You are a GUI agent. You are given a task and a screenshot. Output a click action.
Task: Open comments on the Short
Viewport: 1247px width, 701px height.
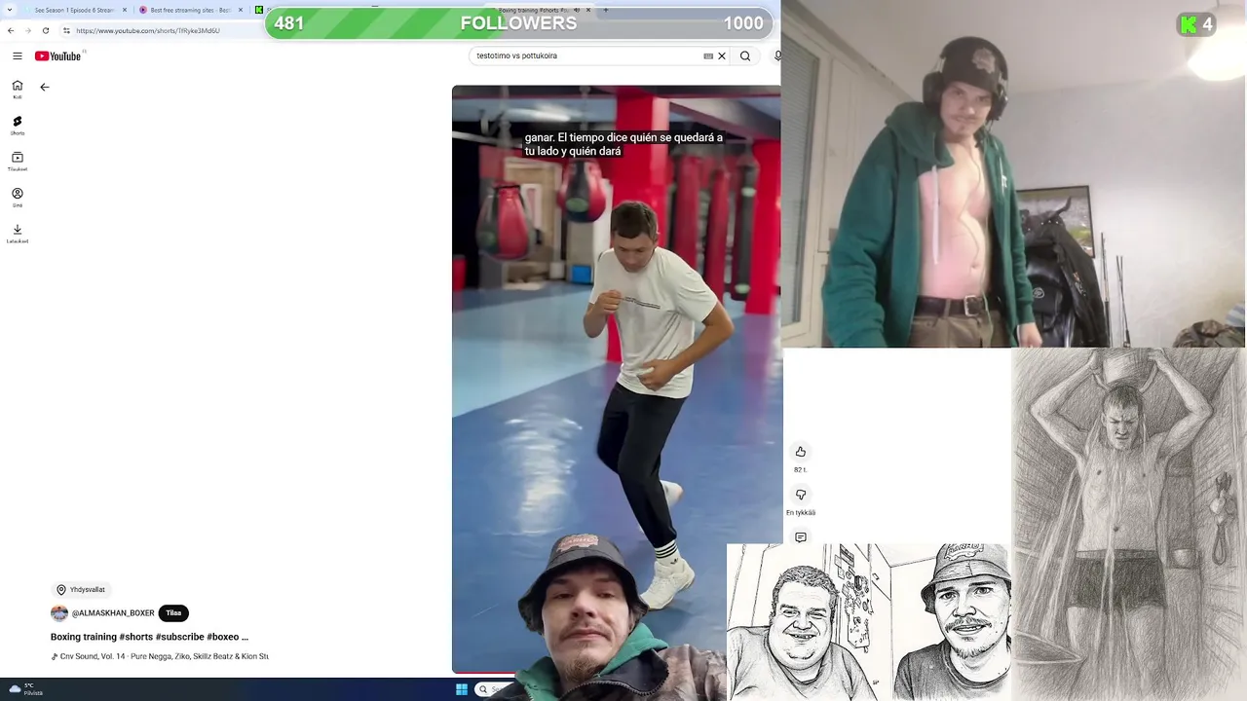pyautogui.click(x=801, y=537)
